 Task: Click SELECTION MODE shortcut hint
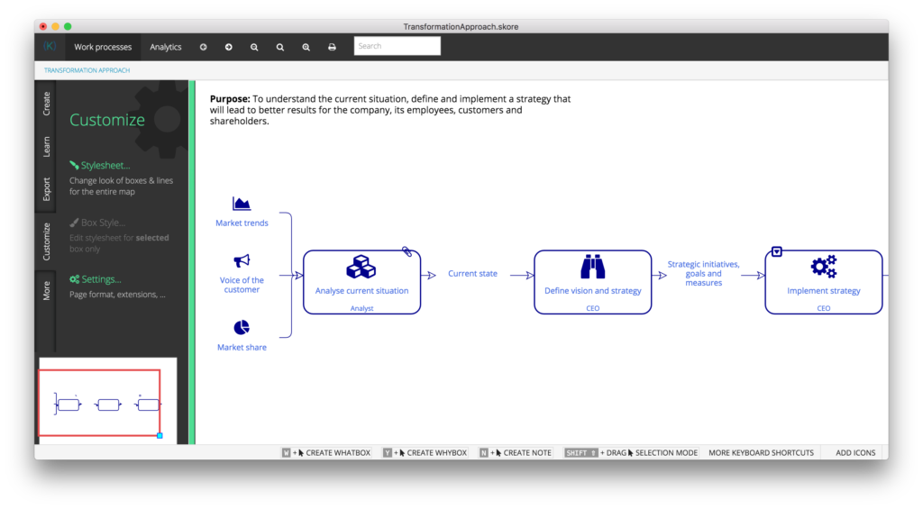click(630, 452)
